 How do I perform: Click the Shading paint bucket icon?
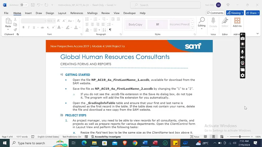coord(87,30)
